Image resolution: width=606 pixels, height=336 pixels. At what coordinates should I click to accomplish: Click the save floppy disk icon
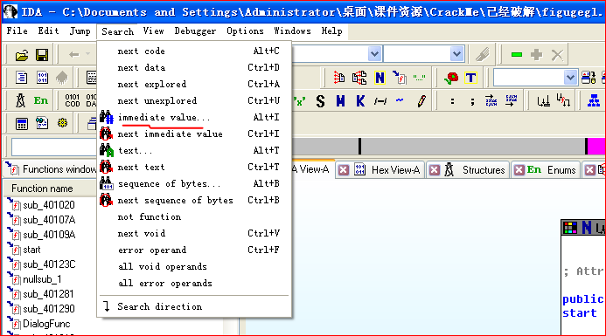(42, 55)
